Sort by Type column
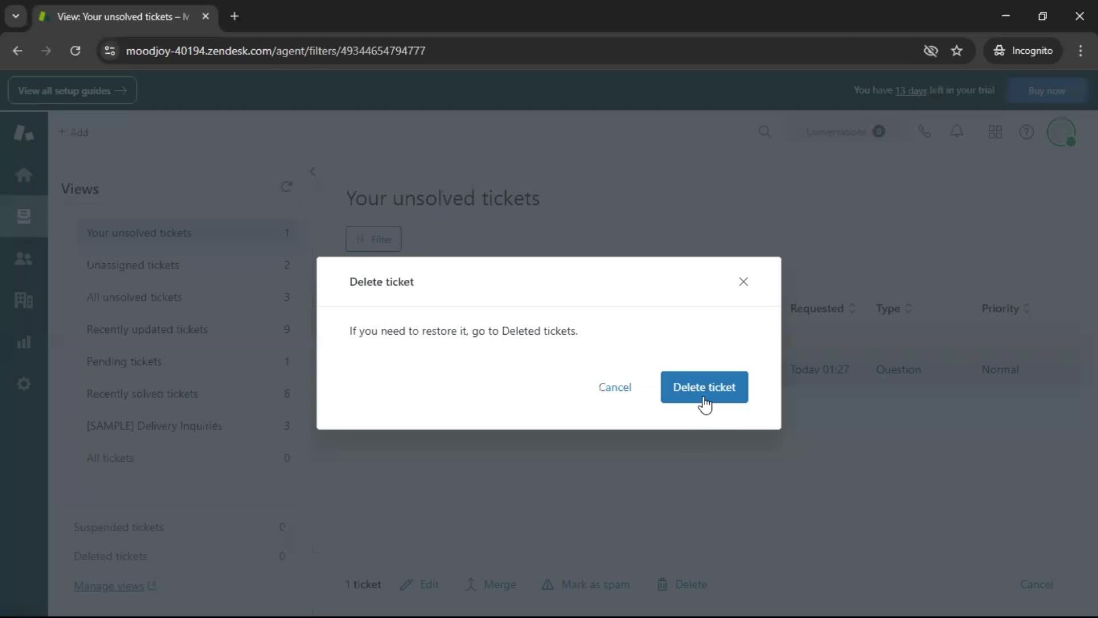Viewport: 1098px width, 618px height. pyautogui.click(x=894, y=308)
